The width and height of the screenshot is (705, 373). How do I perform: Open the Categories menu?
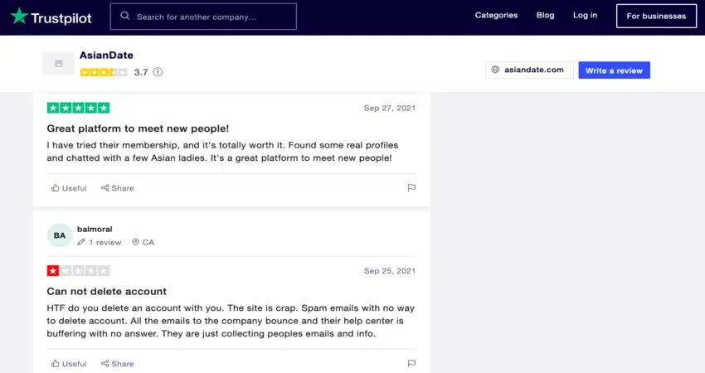[x=496, y=15]
